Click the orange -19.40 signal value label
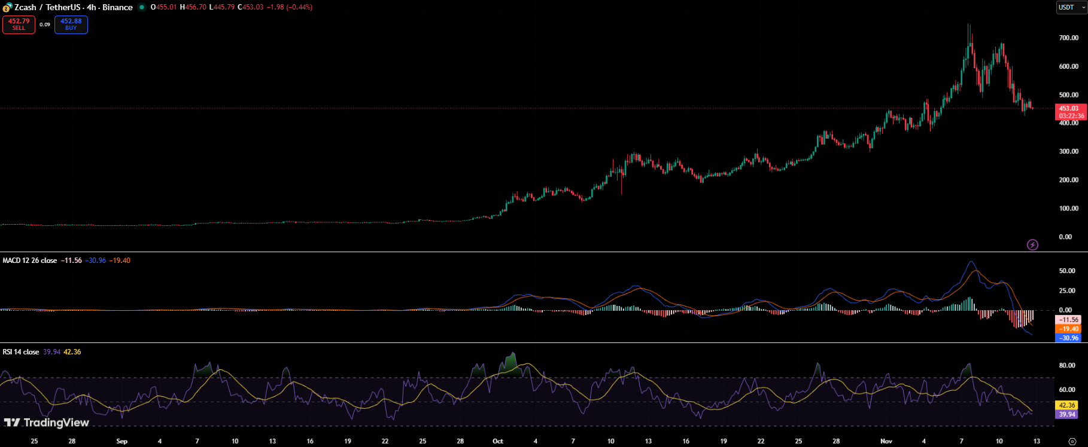Viewport: 1088px width, 447px height. point(1068,329)
